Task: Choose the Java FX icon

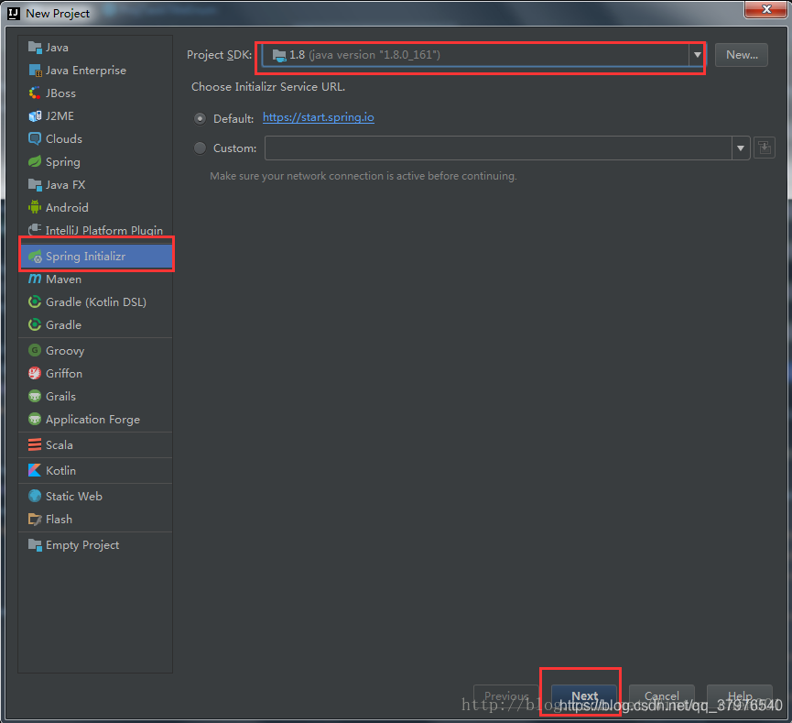Action: click(x=35, y=185)
